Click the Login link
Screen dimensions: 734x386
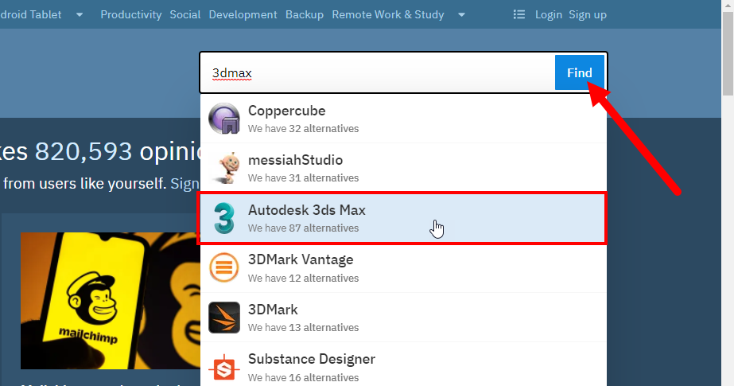point(549,14)
